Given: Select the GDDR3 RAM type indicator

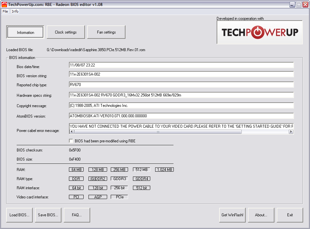Looking at the screenshot, I should click(x=119, y=179).
